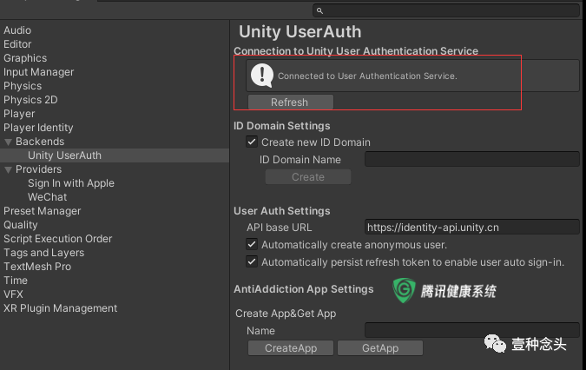Select Tags and Layers category
This screenshot has height=370, width=586.
click(44, 253)
